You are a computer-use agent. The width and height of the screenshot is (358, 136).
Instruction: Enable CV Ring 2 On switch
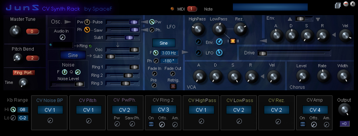coord(151,124)
